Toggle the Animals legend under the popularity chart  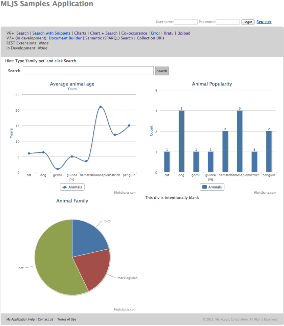(212, 187)
